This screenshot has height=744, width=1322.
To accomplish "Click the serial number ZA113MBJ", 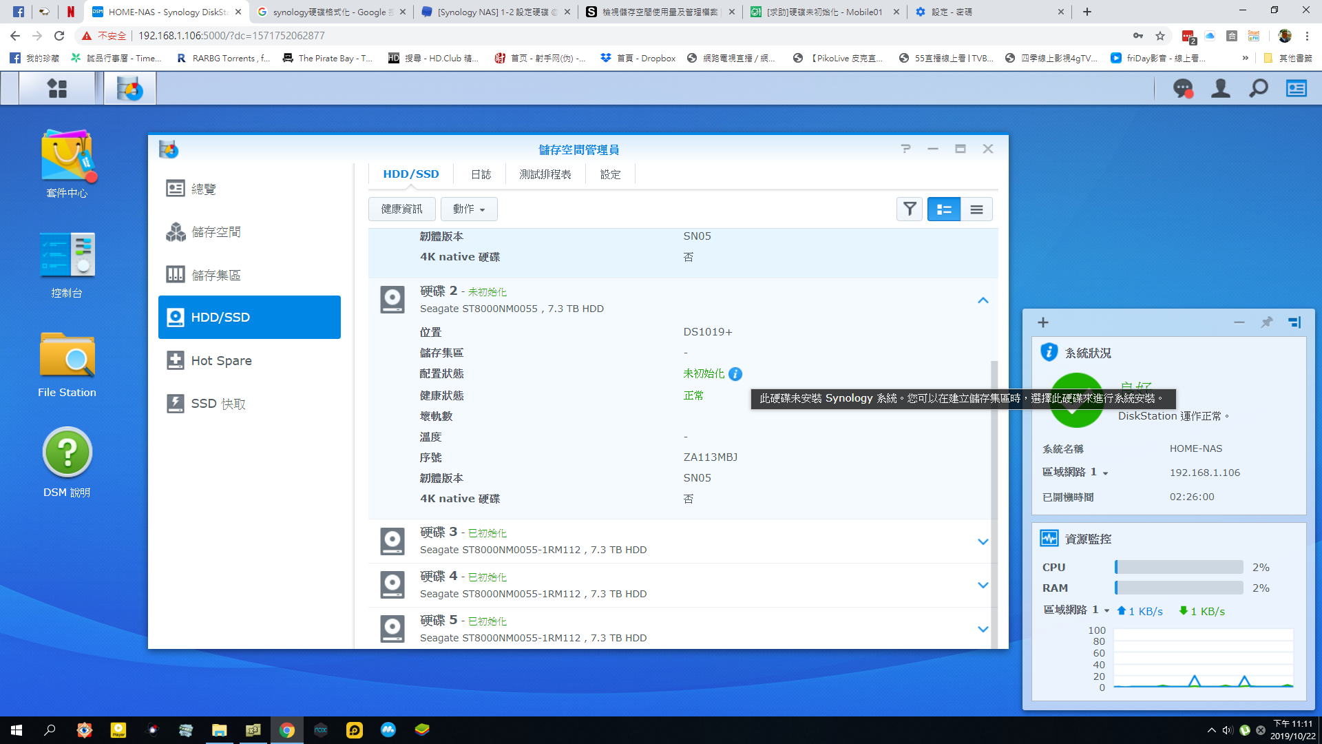I will pos(710,457).
